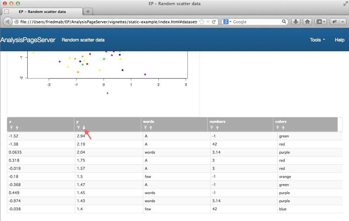Image resolution: width=349 pixels, height=221 pixels.
Task: Sort table by words column arrow
Action: pyautogui.click(x=151, y=128)
